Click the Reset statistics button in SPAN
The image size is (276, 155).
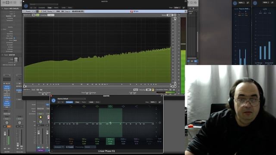[x=135, y=90]
